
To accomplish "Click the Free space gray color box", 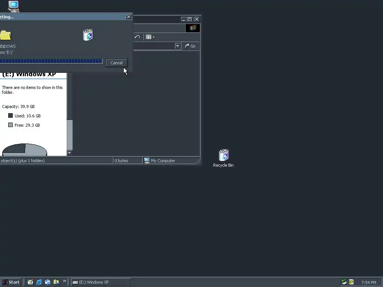I will pos(10,125).
